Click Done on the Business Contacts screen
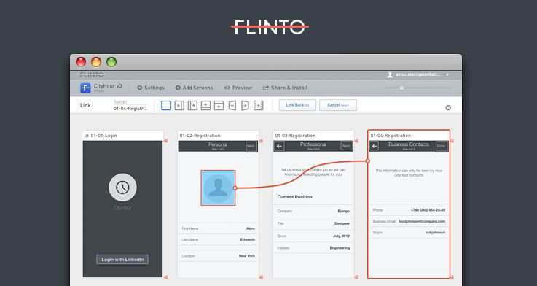The image size is (537, 286). pyautogui.click(x=441, y=146)
